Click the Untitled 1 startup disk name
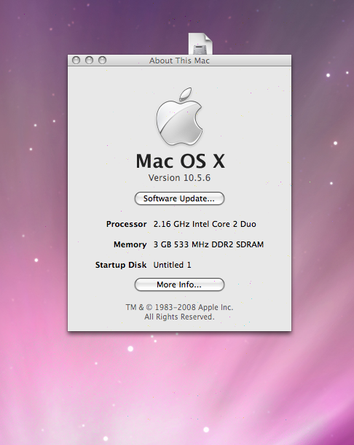This screenshot has height=445, width=354. [x=173, y=265]
